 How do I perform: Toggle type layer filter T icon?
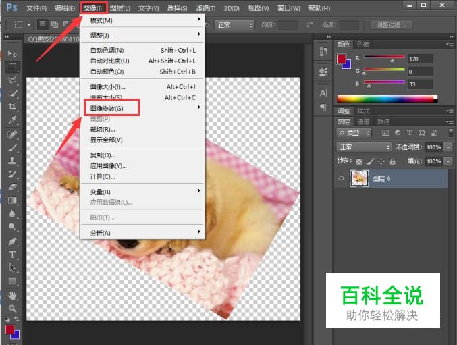tap(410, 133)
